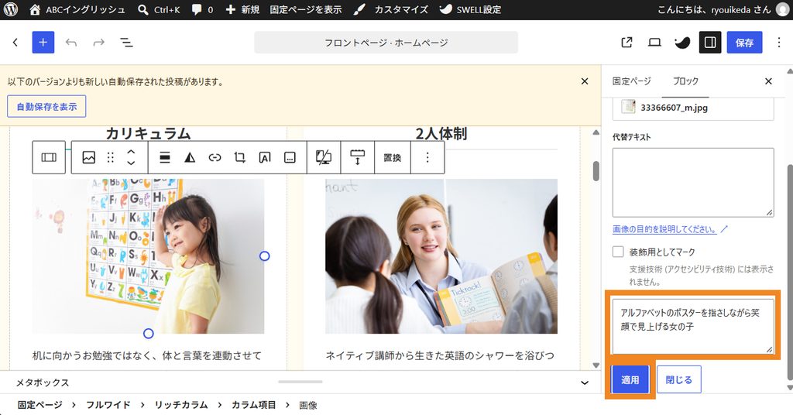This screenshot has height=415, width=793.
Task: Redo the last edit
Action: point(98,43)
